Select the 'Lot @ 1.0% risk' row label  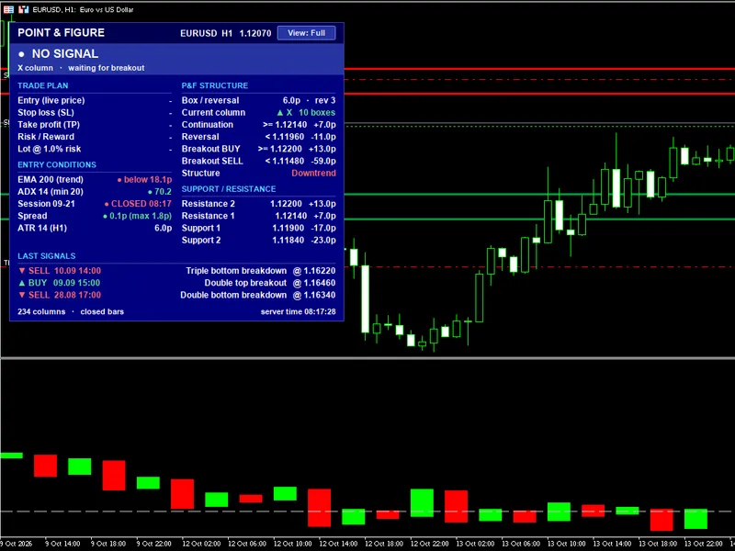(50, 149)
